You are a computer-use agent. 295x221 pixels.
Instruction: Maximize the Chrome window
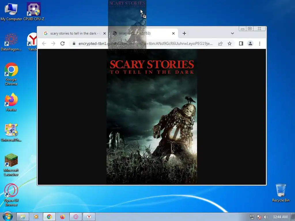click(250, 28)
